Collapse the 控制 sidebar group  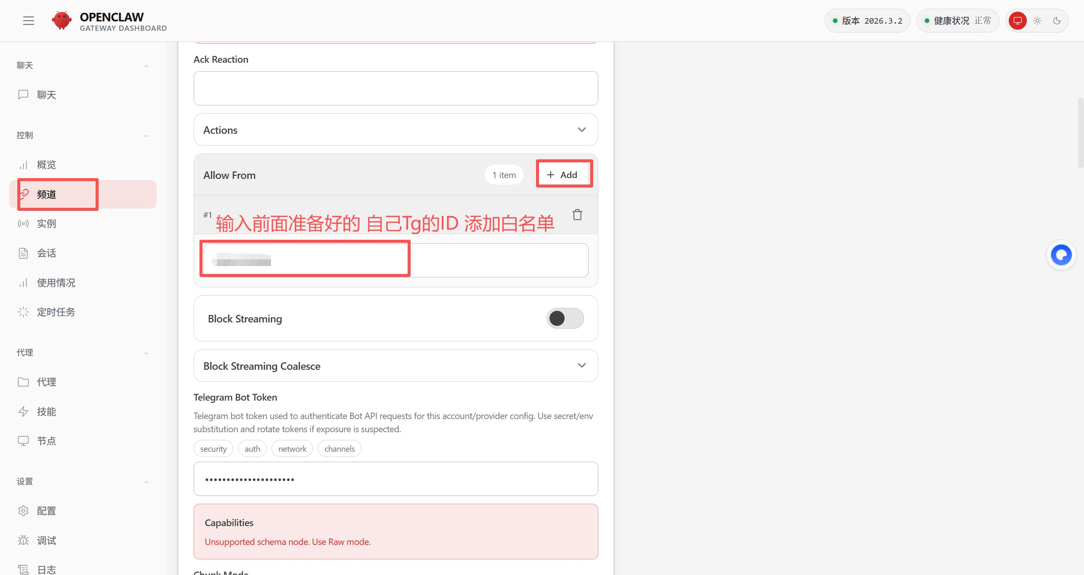146,135
